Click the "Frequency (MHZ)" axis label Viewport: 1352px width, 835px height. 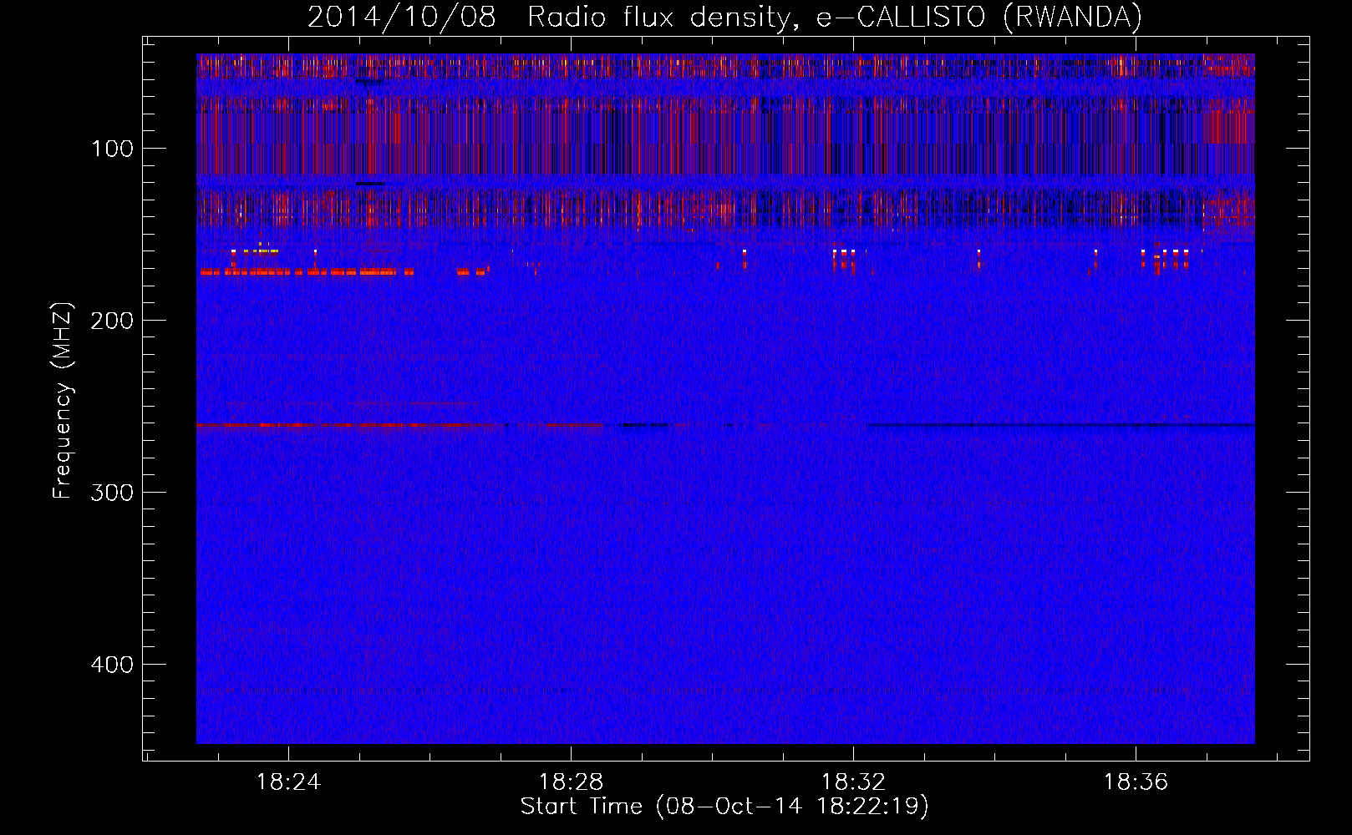coord(63,401)
